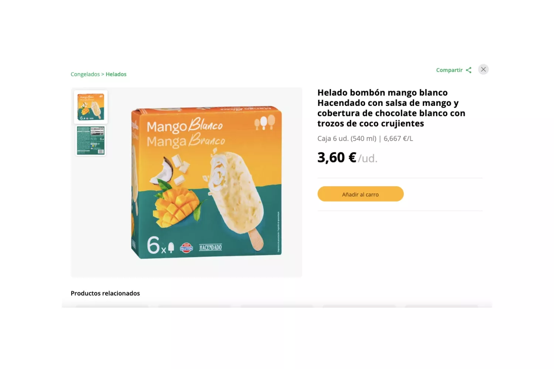Close the product detail with the X button
Viewport: 554px width, 369px height.
pos(483,69)
